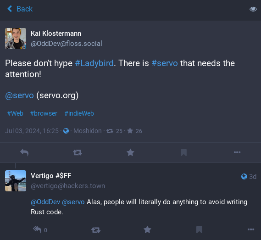Toggle sensitive content visibility eye icon
Viewport: 261px width, 240px height.
pos(253,9)
